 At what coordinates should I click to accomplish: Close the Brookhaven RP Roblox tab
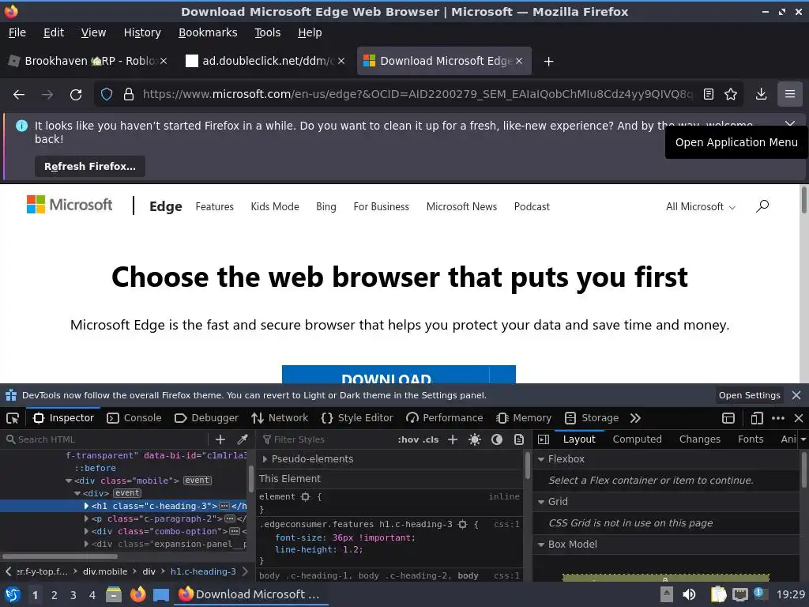[x=164, y=62]
